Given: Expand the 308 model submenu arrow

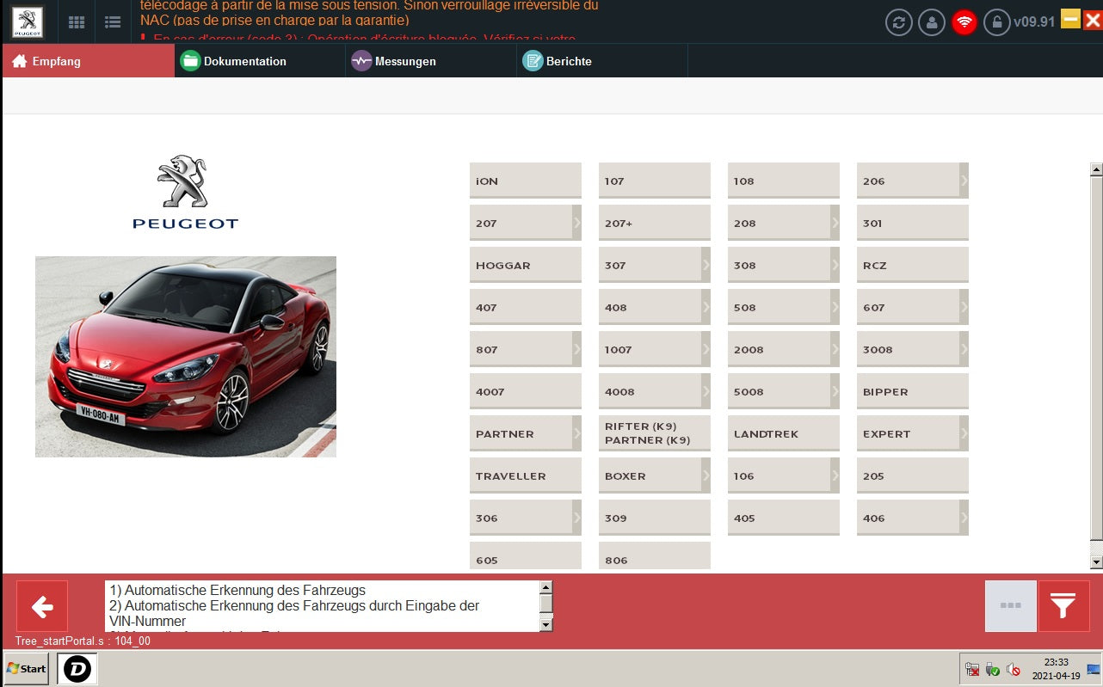Looking at the screenshot, I should coord(835,265).
